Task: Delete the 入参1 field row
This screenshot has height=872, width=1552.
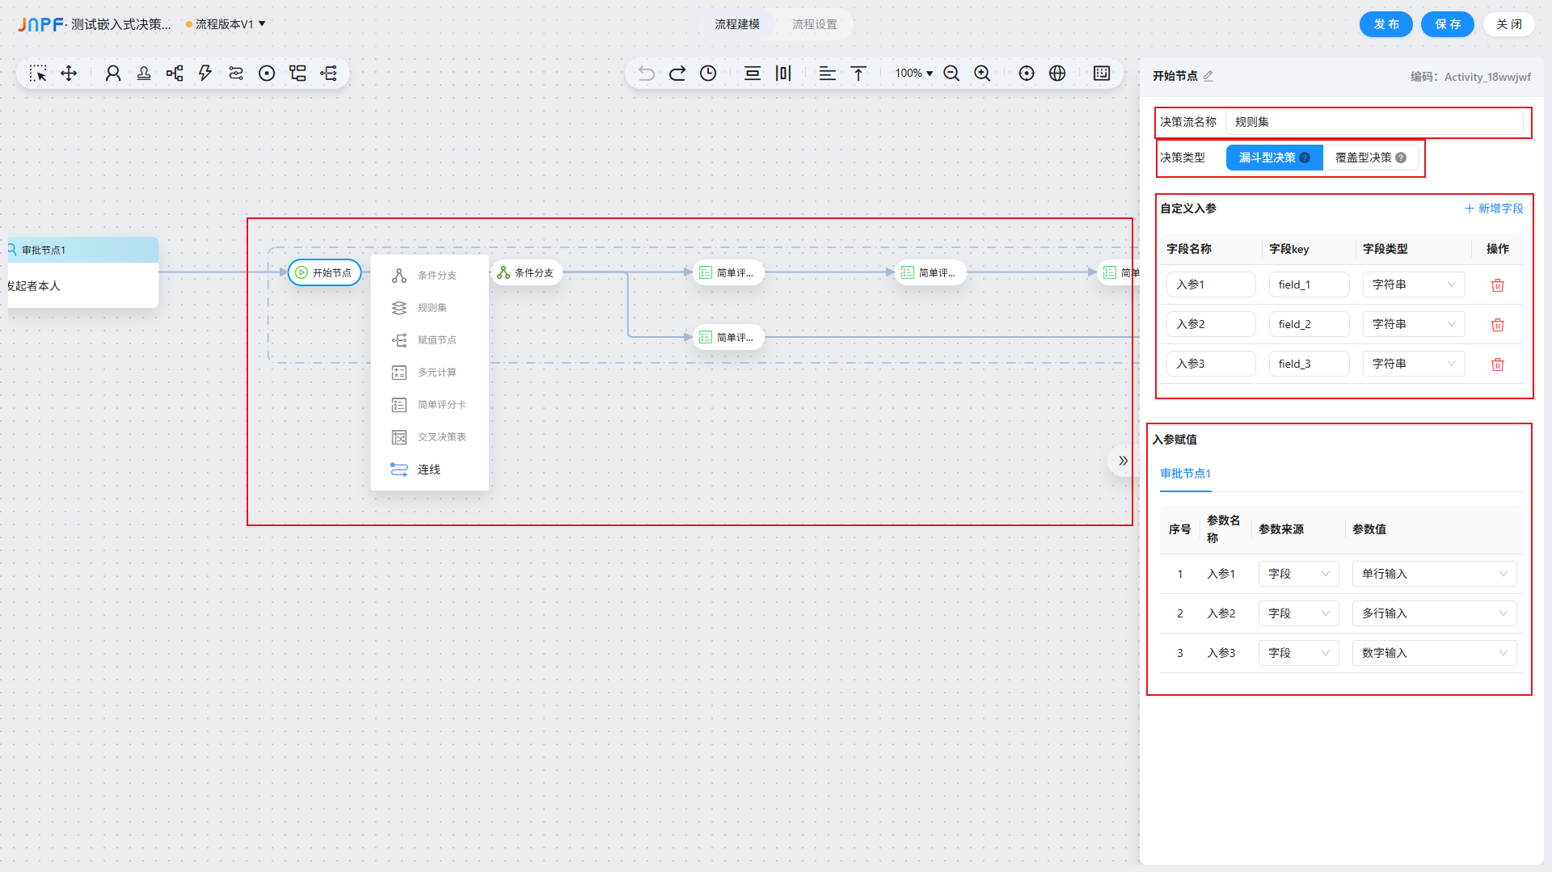Action: point(1497,285)
